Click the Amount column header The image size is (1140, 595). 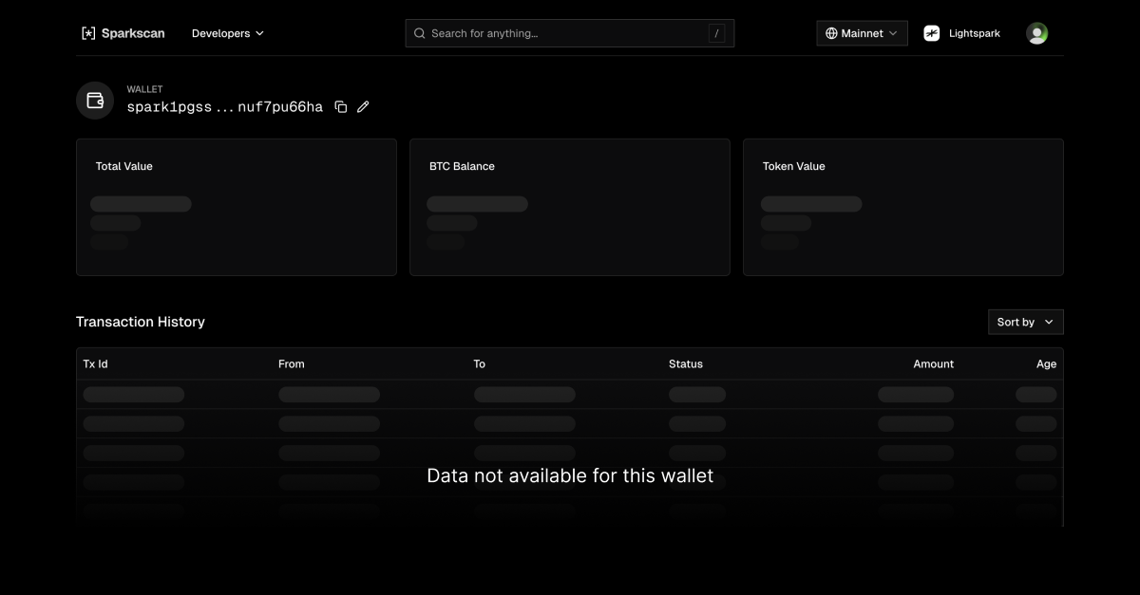(933, 363)
